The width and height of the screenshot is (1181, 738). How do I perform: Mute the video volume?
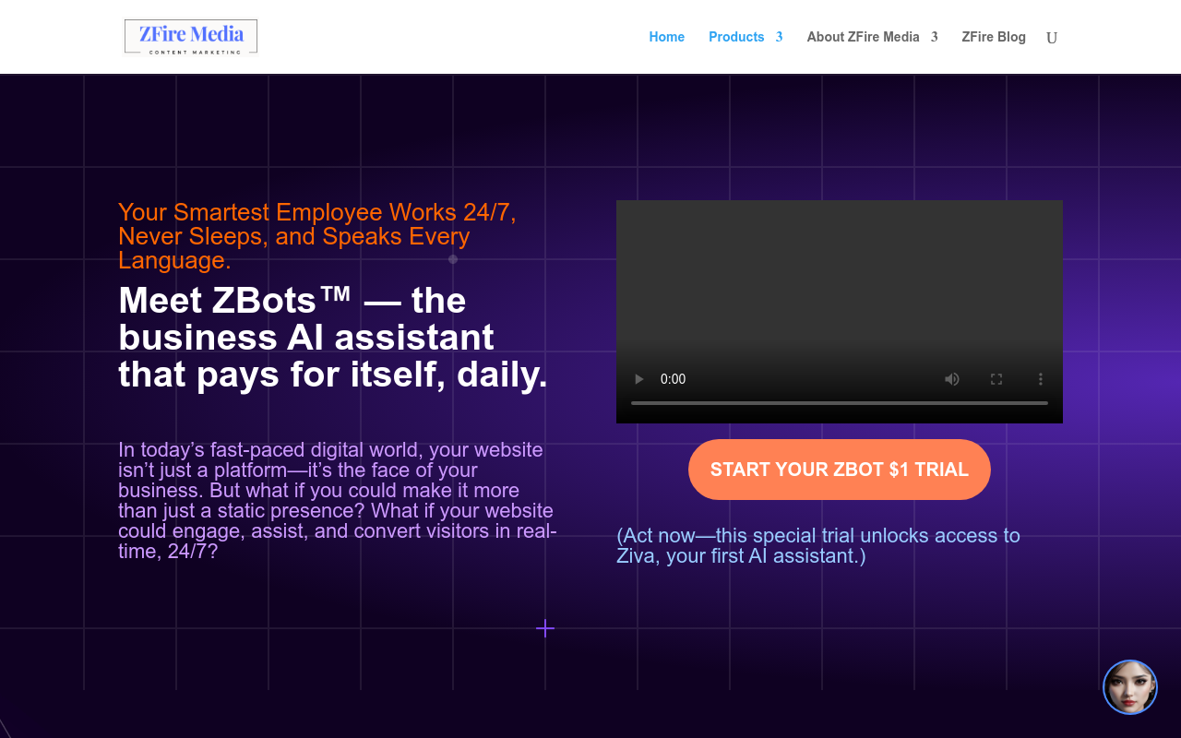click(x=952, y=379)
